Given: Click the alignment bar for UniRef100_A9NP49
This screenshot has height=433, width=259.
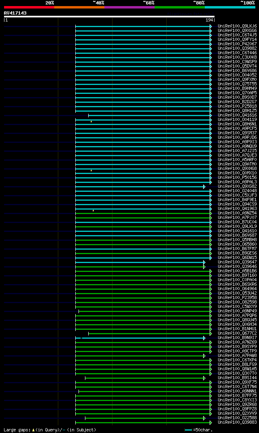Looking at the screenshot, I should click(x=144, y=311).
